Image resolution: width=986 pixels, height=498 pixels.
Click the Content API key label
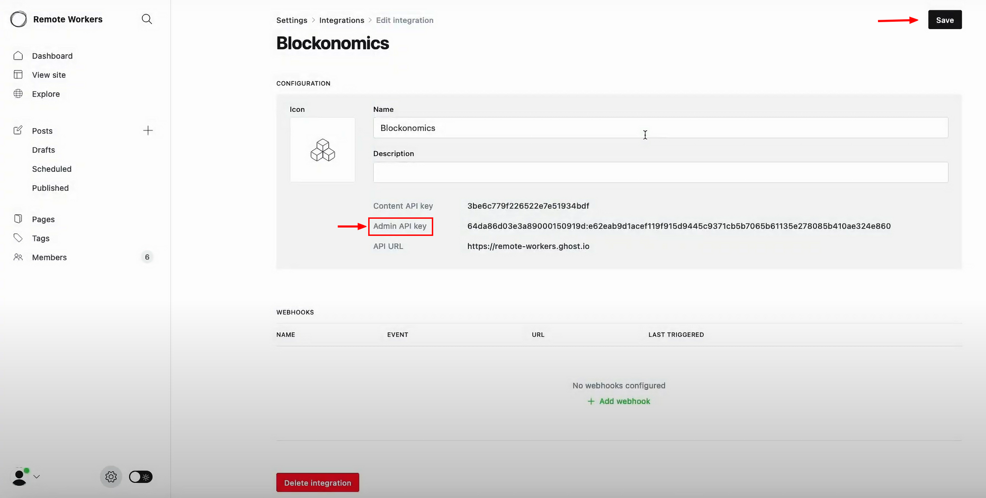pos(403,206)
